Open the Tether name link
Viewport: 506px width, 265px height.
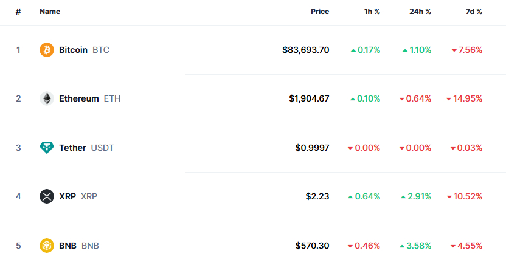[x=72, y=148]
